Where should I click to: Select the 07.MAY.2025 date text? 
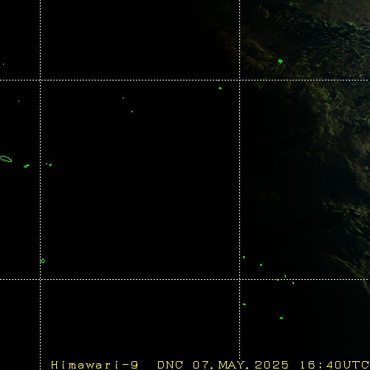click(241, 365)
